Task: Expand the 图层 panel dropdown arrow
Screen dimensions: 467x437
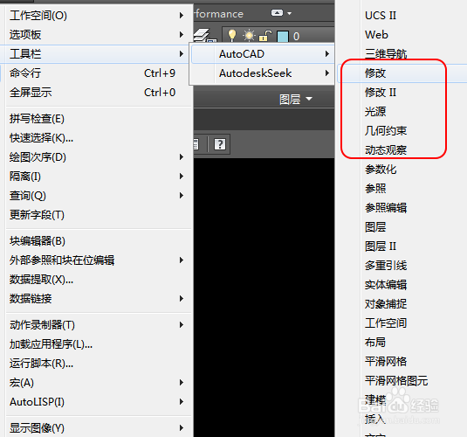Action: pyautogui.click(x=309, y=99)
